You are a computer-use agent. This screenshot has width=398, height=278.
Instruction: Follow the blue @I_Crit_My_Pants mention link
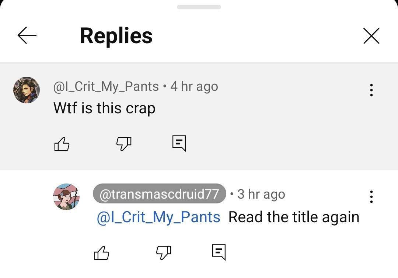click(158, 217)
